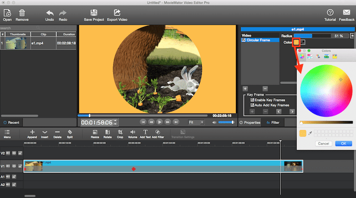The height and width of the screenshot is (198, 356).
Task: Lock audio track A2
Action: coord(14,185)
